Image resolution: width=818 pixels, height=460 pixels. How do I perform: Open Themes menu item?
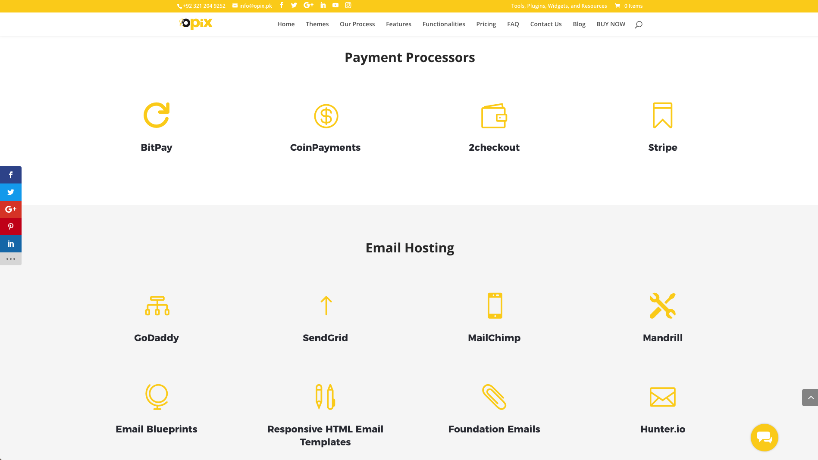317,24
